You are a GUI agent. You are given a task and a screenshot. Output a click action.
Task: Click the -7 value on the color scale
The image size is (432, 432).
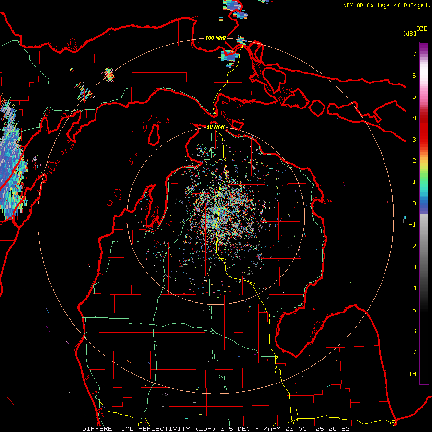tap(412, 352)
